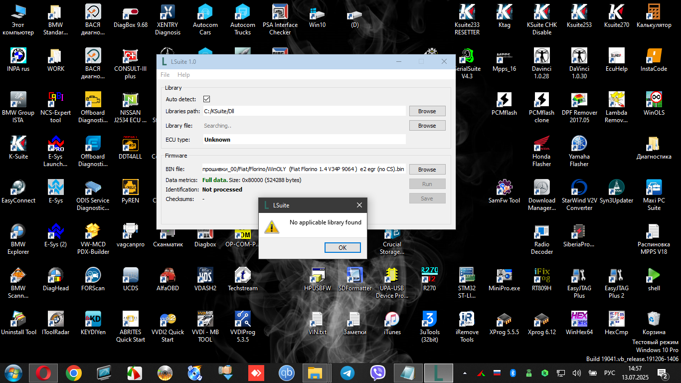This screenshot has height=383, width=681.
Task: Open the XENTRY Diagnosis desktop icon
Action: pyautogui.click(x=168, y=20)
